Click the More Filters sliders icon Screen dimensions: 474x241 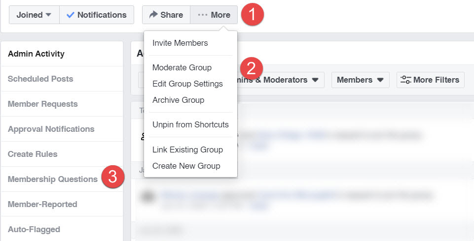[405, 80]
